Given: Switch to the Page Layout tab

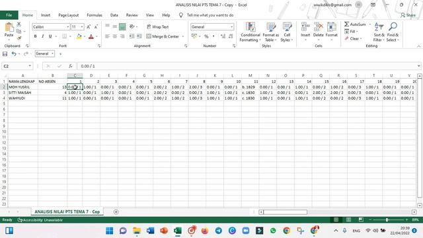Looking at the screenshot, I should coord(69,15).
